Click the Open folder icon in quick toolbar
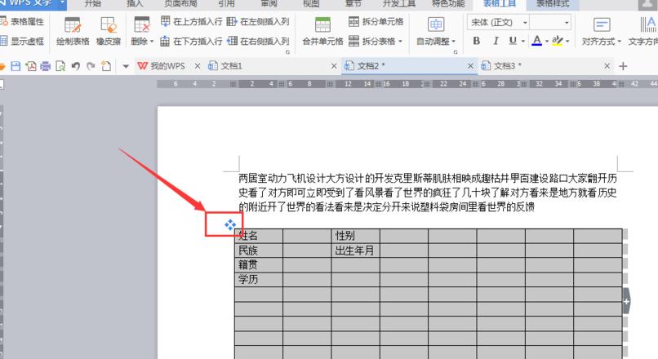 click(2, 66)
